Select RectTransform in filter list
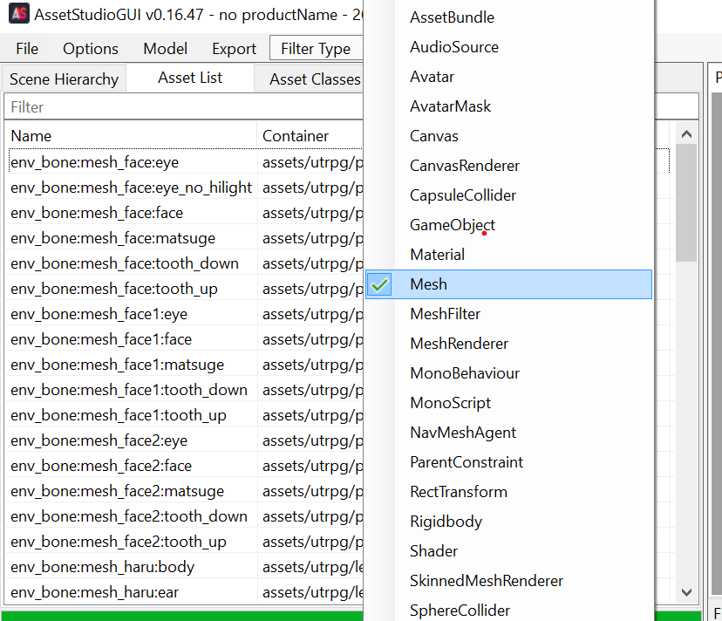The width and height of the screenshot is (722, 621). 508,492
